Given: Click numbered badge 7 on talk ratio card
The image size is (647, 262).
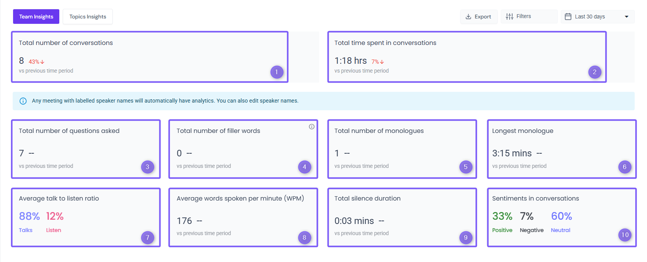Looking at the screenshot, I should pyautogui.click(x=147, y=237).
